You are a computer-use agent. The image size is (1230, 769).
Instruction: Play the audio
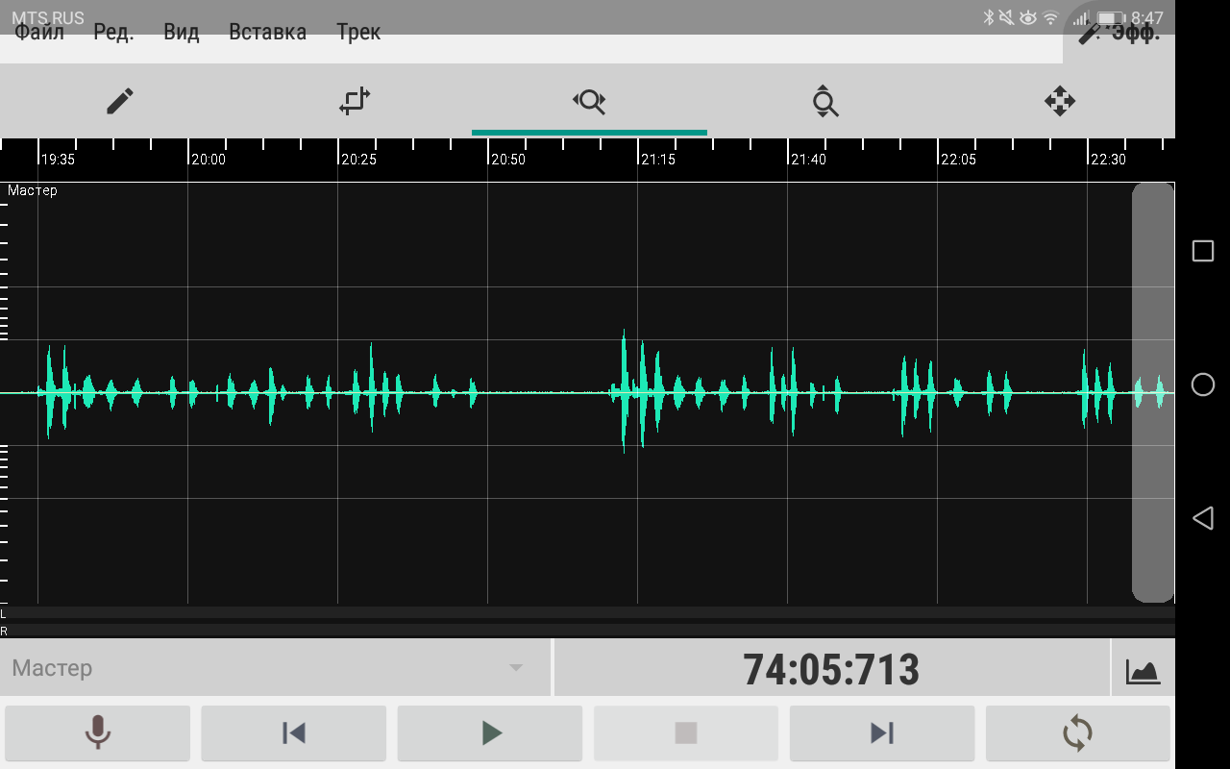click(490, 733)
